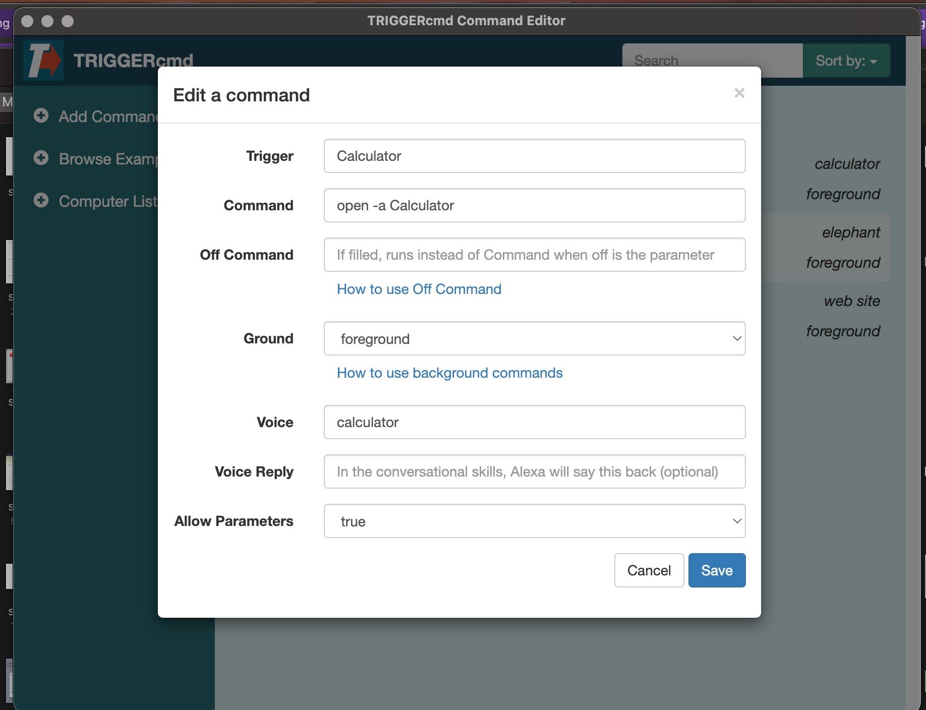Viewport: 926px width, 710px height.
Task: Open the Sort by dropdown
Action: tap(846, 61)
